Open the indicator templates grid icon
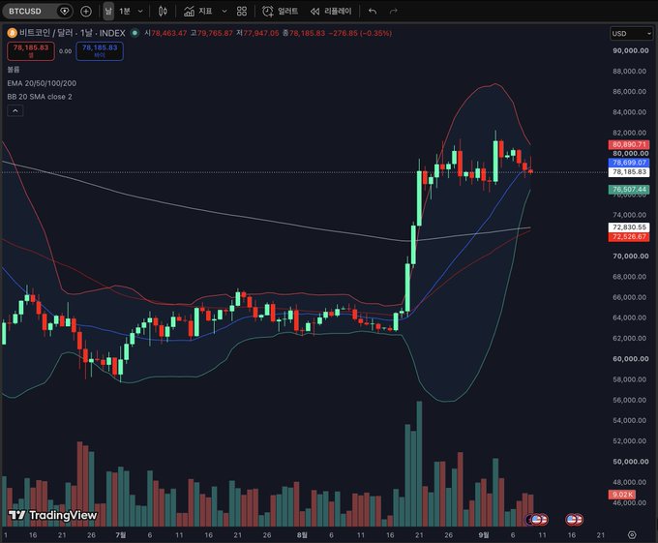The height and width of the screenshot is (543, 658). [x=242, y=12]
